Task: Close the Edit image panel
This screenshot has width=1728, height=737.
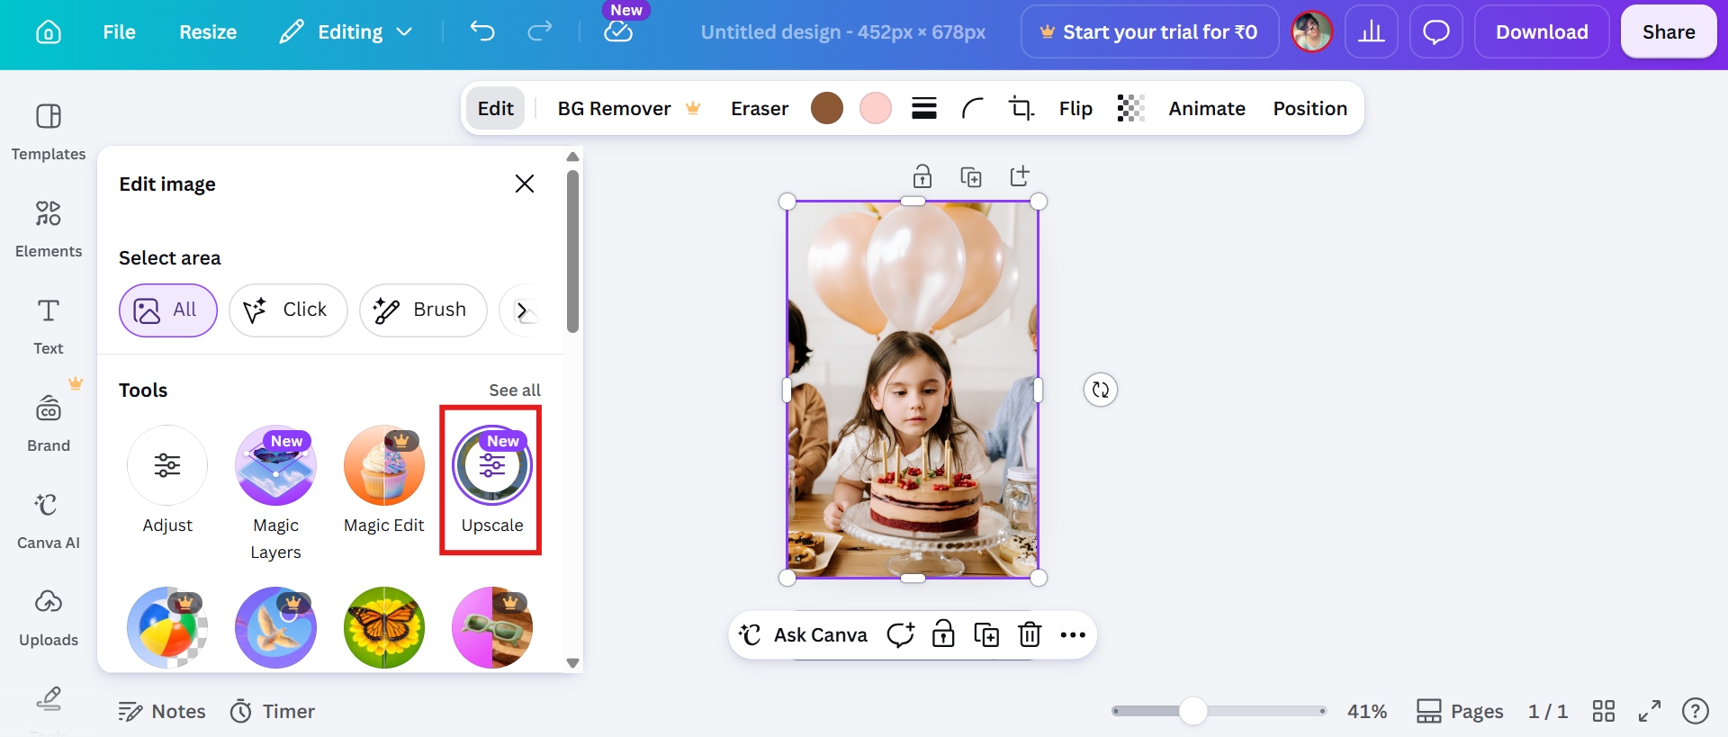Action: point(525,184)
